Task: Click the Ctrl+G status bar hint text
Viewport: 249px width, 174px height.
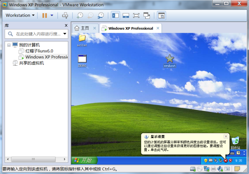Action: (60, 169)
